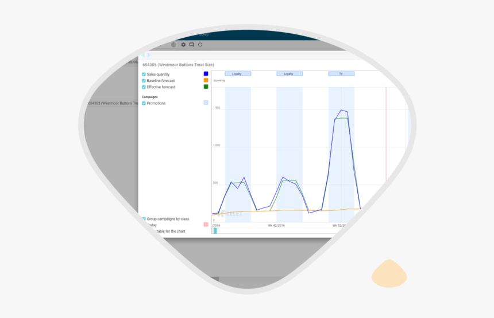
Task: Click the timeline range slider handle
Action: [x=215, y=231]
